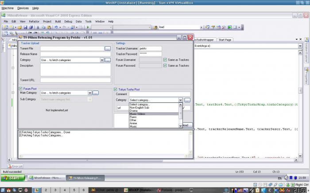Viewport: 310px width, 193px height.
Task: Open the File menu in Visual C#
Action: 6,21
